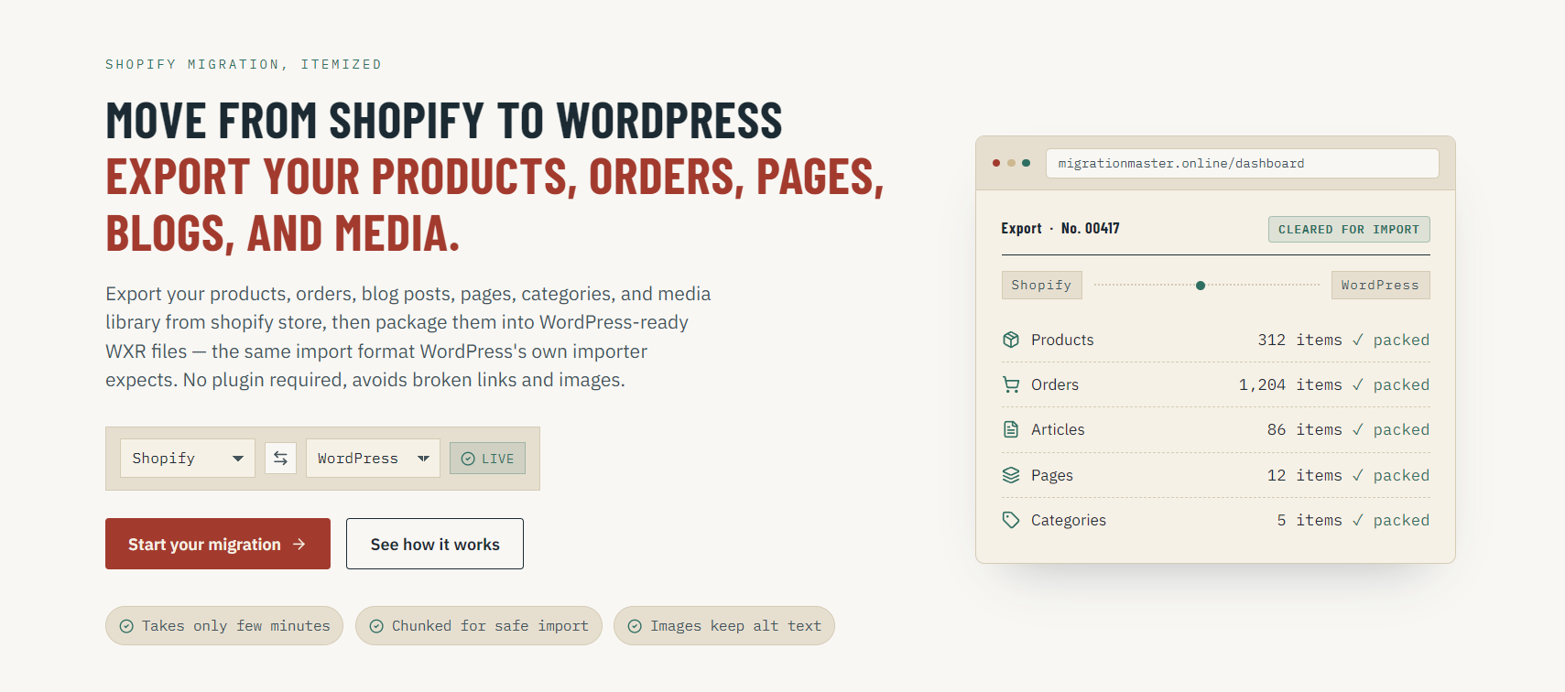Click Start your migration button
Screen dimensions: 1565x692
218,544
